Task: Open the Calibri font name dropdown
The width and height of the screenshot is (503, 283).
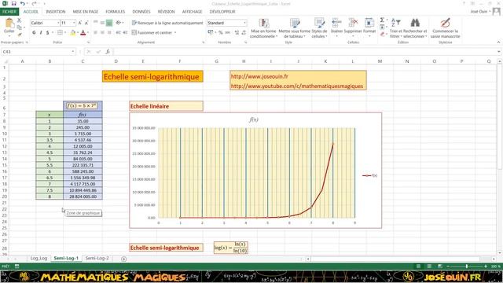Action: 58,23
